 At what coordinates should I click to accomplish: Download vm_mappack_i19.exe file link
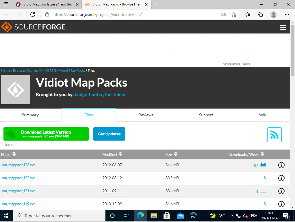[18, 204]
